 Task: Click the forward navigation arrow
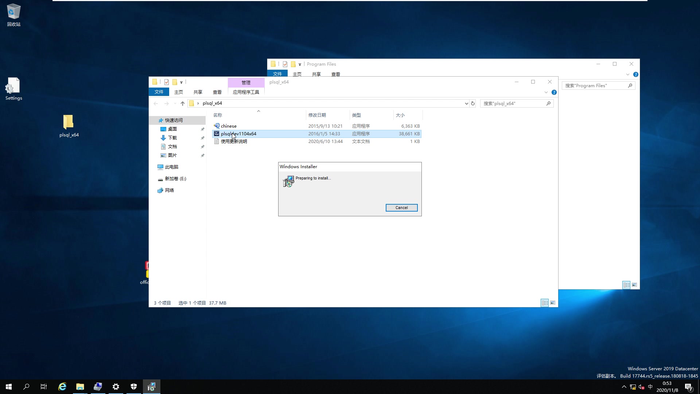click(x=166, y=103)
